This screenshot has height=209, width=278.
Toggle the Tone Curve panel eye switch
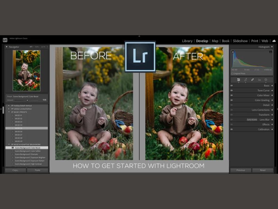coord(232,90)
